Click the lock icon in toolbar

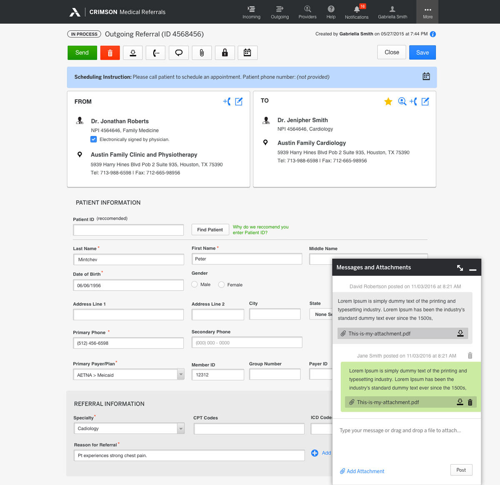pyautogui.click(x=225, y=53)
